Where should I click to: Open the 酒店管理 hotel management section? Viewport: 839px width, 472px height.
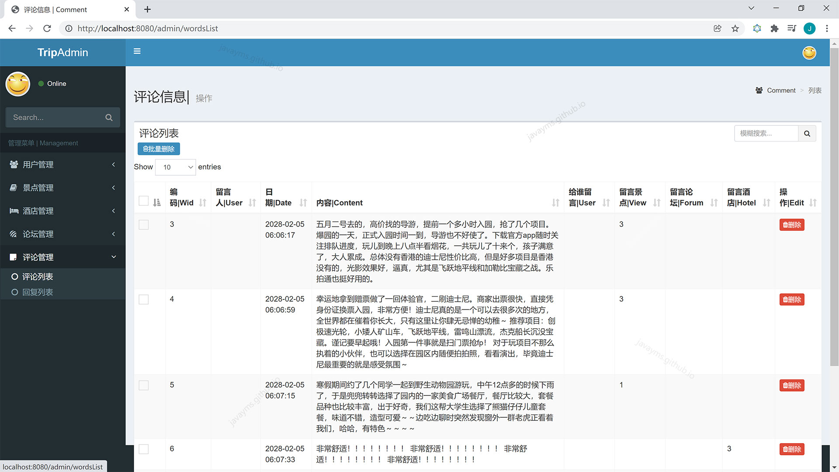tap(38, 211)
